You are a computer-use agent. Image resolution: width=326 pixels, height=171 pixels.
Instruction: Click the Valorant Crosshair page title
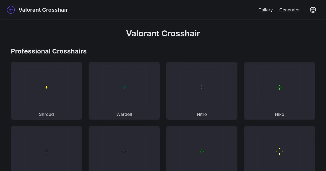tap(163, 33)
